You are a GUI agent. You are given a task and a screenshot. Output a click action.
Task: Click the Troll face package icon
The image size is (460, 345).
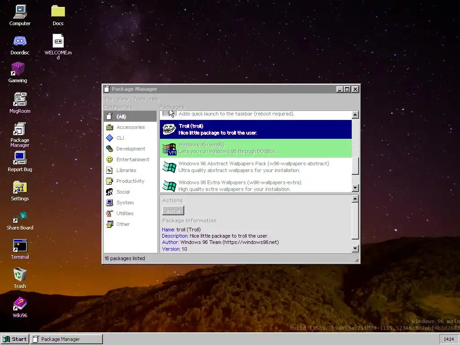coord(169,129)
